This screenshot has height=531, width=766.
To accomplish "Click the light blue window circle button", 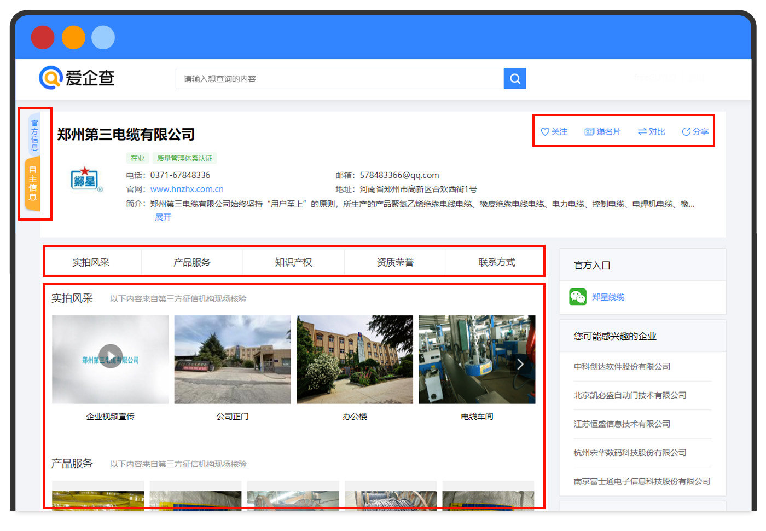I will 103,37.
